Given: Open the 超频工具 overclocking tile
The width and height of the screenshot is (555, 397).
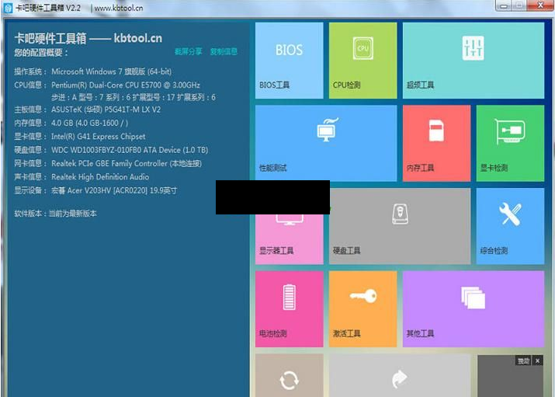Looking at the screenshot, I should [473, 61].
